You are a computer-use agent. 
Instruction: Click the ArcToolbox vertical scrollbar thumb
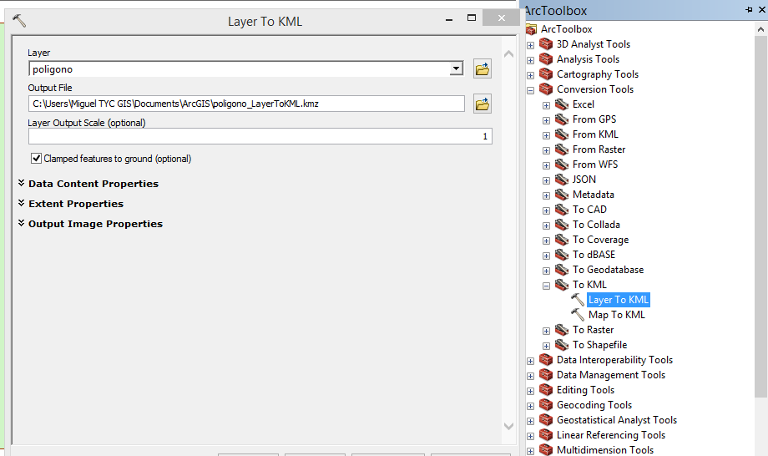coord(760,216)
